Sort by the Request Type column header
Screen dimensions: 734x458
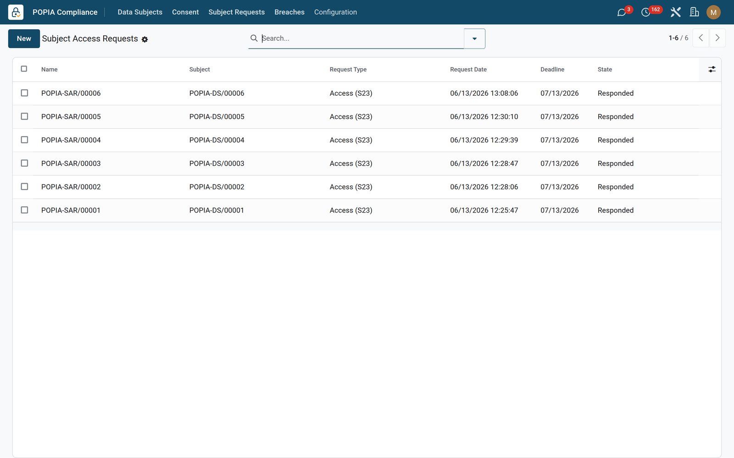(348, 70)
